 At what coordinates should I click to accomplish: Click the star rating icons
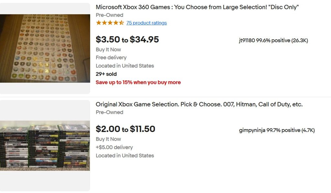click(110, 23)
